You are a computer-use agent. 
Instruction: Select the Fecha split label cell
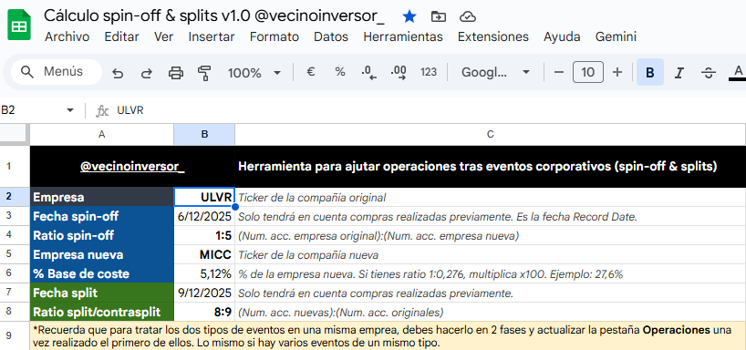tap(102, 293)
